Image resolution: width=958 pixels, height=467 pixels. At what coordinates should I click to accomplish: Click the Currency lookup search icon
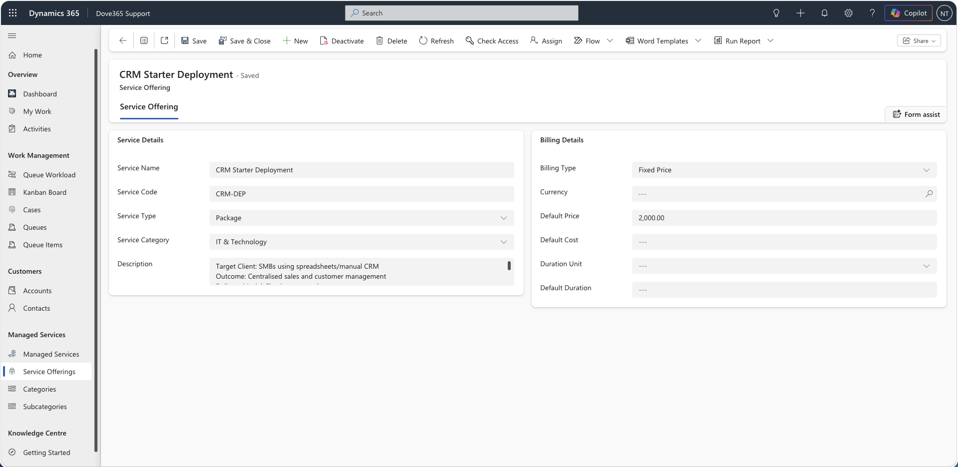click(929, 194)
